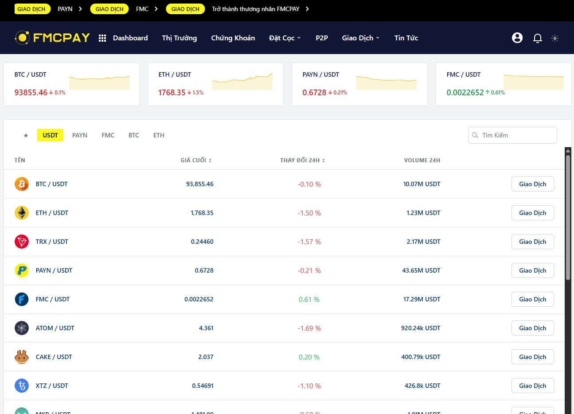Click the market list vertical scrollbar
Screen dimensions: 574x414
tap(568, 217)
